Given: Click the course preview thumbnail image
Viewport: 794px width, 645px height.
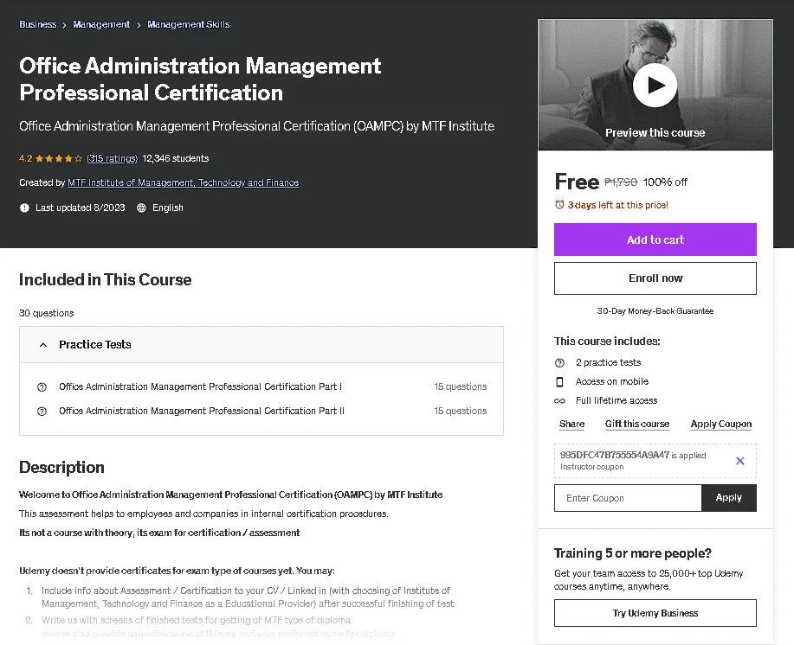Looking at the screenshot, I should (x=655, y=85).
